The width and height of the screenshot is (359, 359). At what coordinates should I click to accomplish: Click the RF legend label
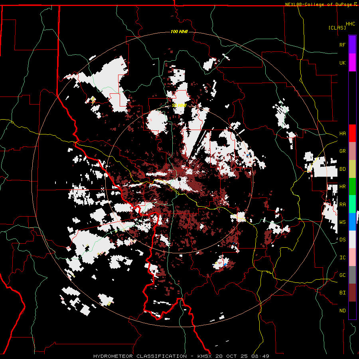[x=342, y=45]
